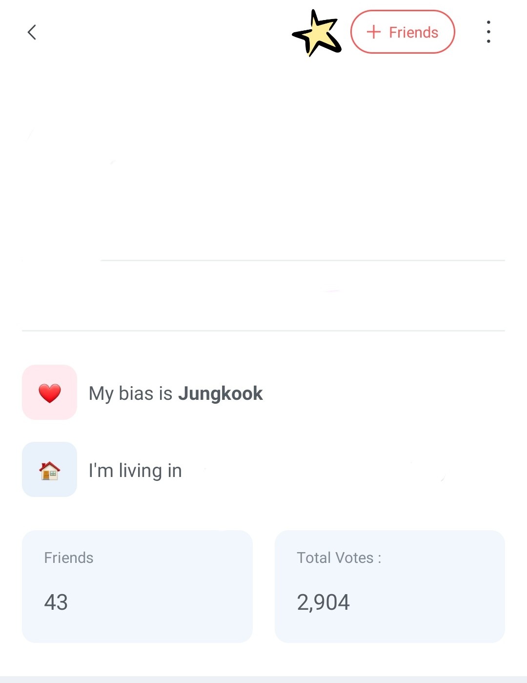Click the "Friends" label in stats card
527x683 pixels.
click(x=69, y=558)
